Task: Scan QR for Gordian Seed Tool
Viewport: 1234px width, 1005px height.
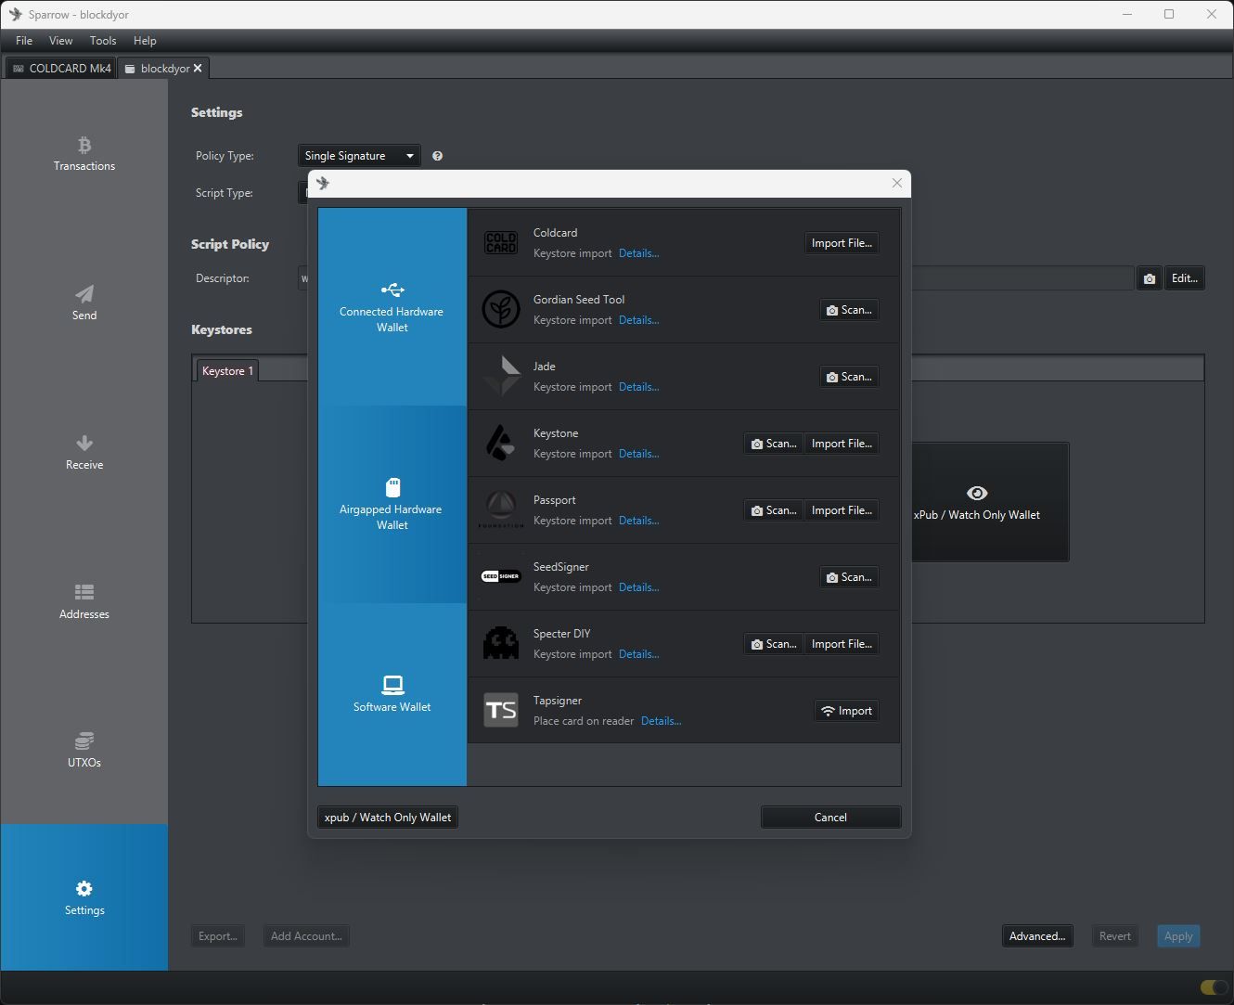Action: [x=849, y=310]
